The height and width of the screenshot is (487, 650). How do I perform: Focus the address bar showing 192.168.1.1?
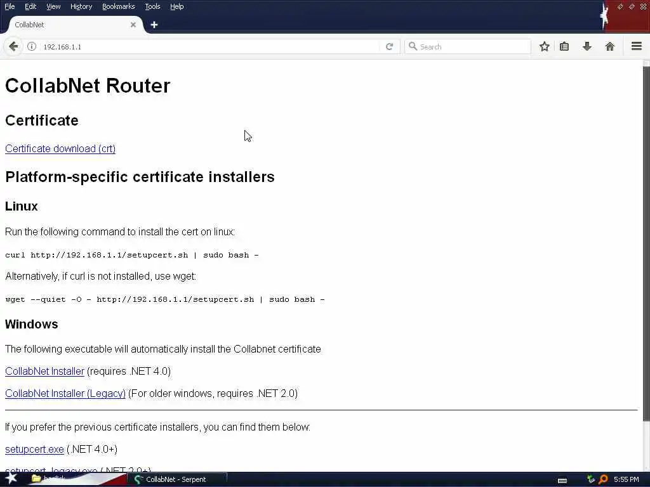click(x=209, y=46)
